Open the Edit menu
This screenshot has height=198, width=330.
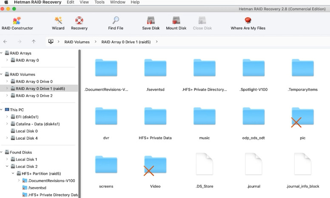[x=70, y=2]
